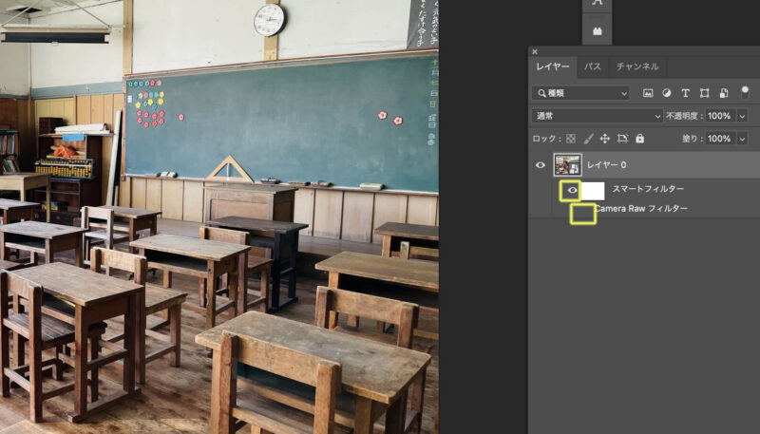
Task: Toggle layer filtering switch on or off
Action: (745, 91)
